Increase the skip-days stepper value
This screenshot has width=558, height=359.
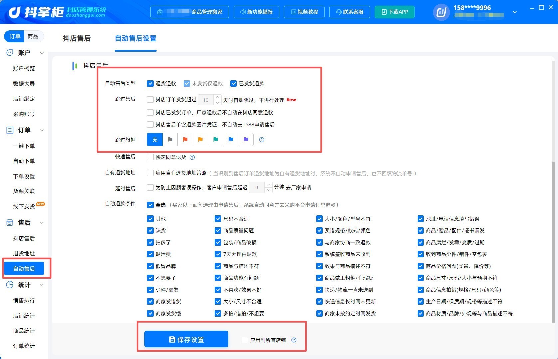pos(218,97)
